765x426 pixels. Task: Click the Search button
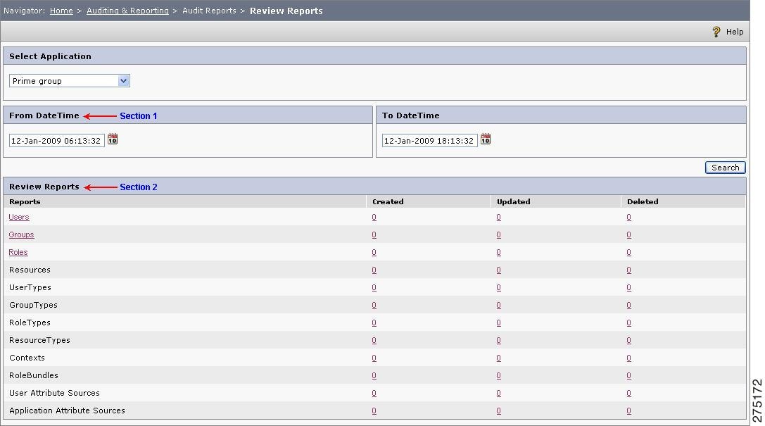click(725, 168)
